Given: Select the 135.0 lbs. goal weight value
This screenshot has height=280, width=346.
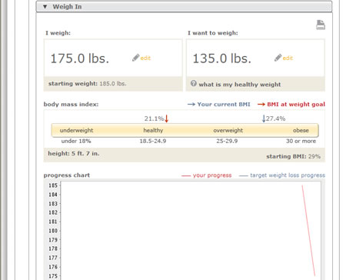Looking at the screenshot, I should (221, 58).
